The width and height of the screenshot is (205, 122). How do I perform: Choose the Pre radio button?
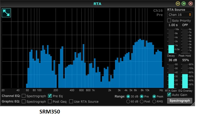[x=141, y=97]
